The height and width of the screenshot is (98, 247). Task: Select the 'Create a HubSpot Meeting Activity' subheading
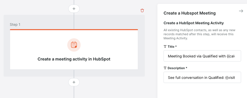pyautogui.click(x=194, y=23)
